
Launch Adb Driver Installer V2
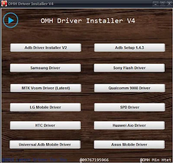(x=46, y=48)
